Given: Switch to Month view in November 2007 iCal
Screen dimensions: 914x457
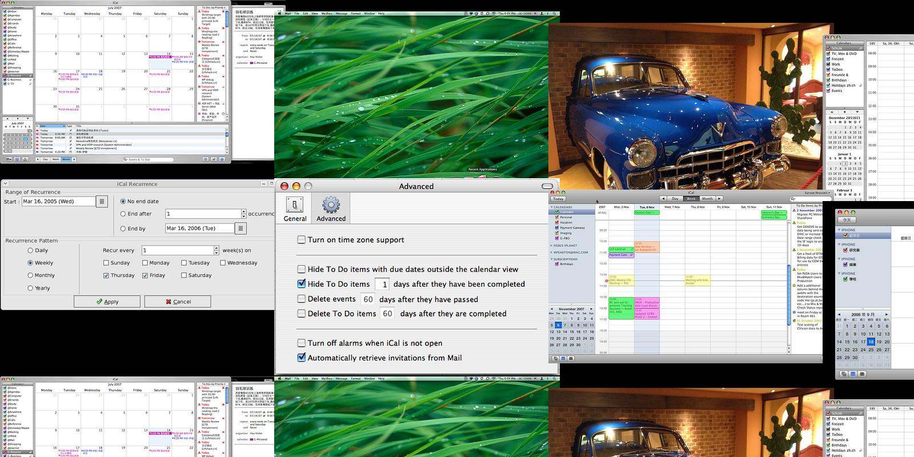Looking at the screenshot, I should click(707, 198).
